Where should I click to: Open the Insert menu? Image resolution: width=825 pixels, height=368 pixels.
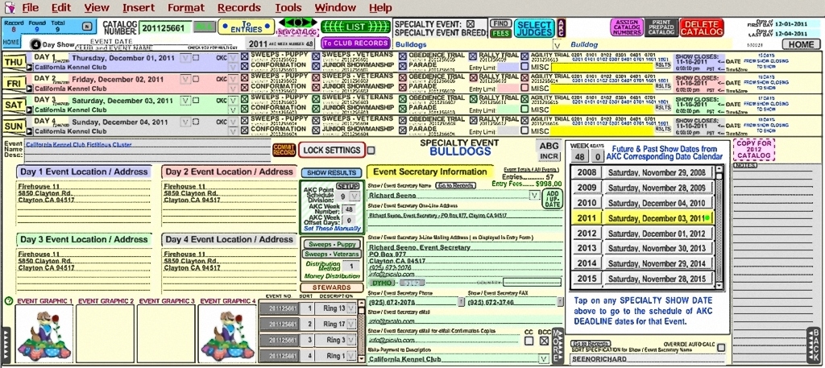139,8
